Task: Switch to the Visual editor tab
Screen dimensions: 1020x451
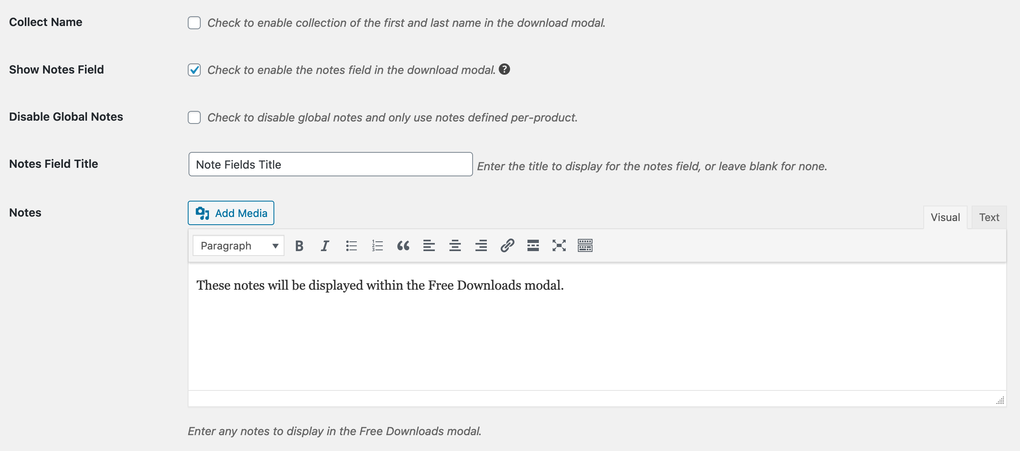Action: 945,217
